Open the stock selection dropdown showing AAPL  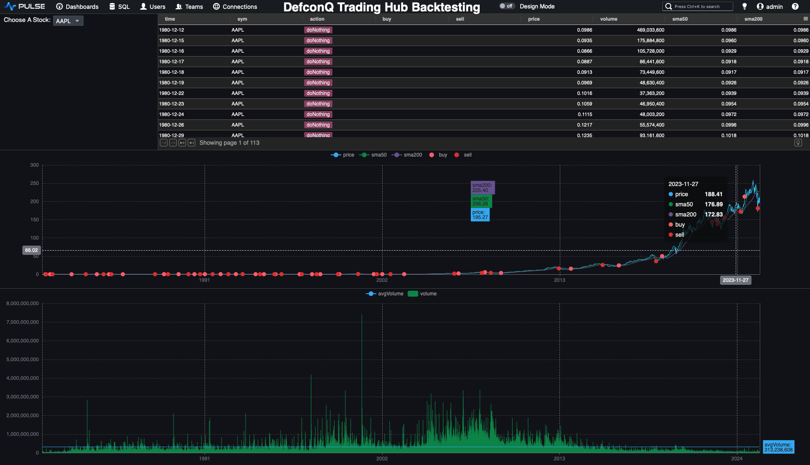click(68, 20)
